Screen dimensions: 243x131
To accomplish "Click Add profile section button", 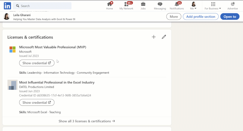I will (201, 17).
